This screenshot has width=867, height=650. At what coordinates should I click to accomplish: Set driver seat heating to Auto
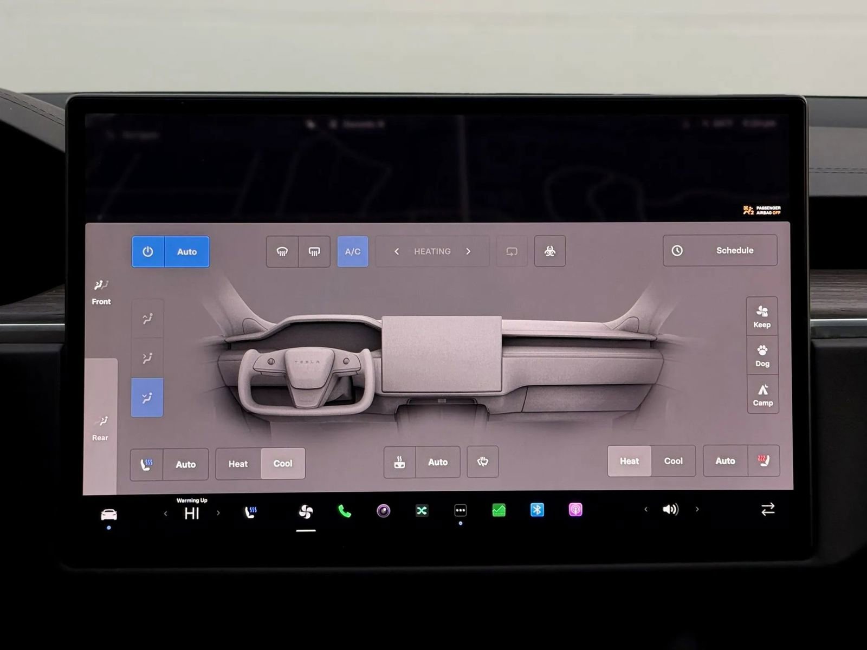pyautogui.click(x=186, y=464)
